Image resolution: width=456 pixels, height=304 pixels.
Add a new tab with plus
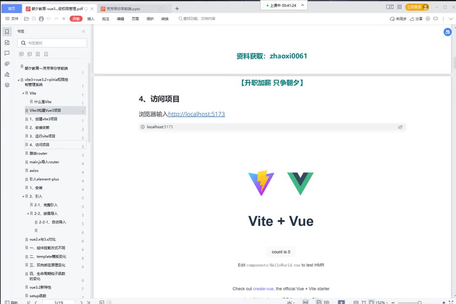tap(177, 9)
